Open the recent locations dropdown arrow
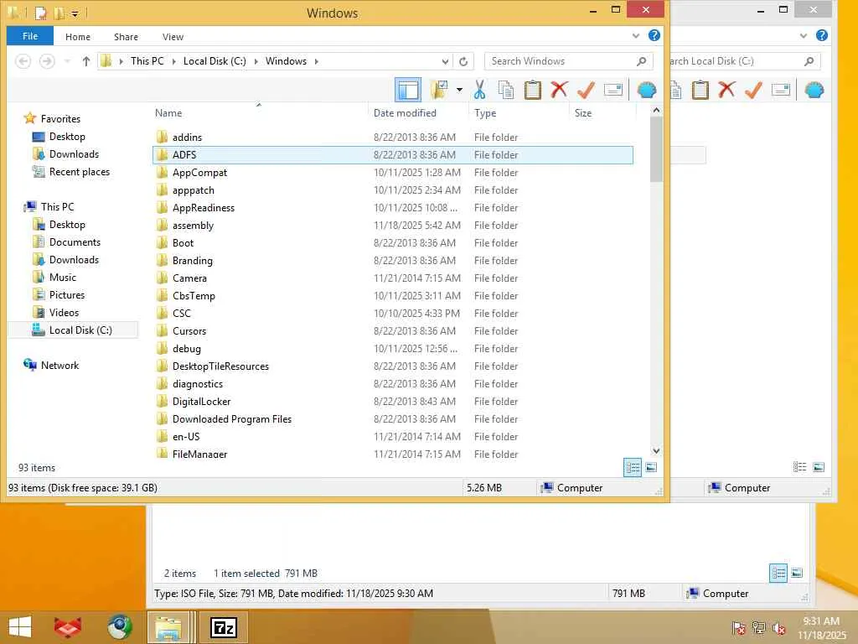This screenshot has width=858, height=644. click(67, 61)
